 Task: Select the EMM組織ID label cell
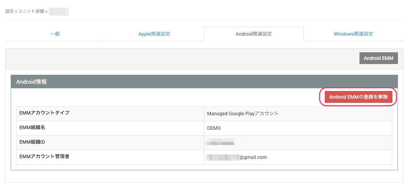[x=32, y=142]
